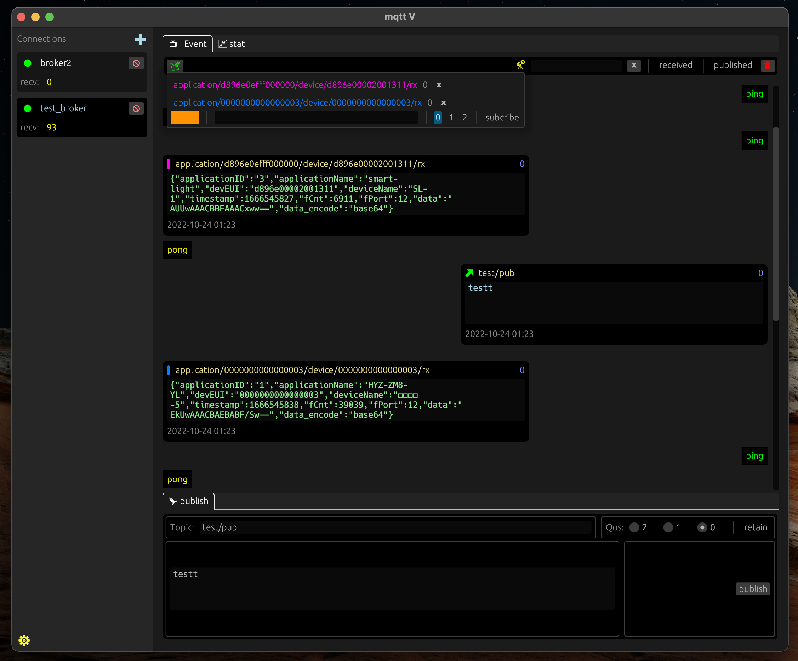Clear all messages with red trash icon

(767, 66)
